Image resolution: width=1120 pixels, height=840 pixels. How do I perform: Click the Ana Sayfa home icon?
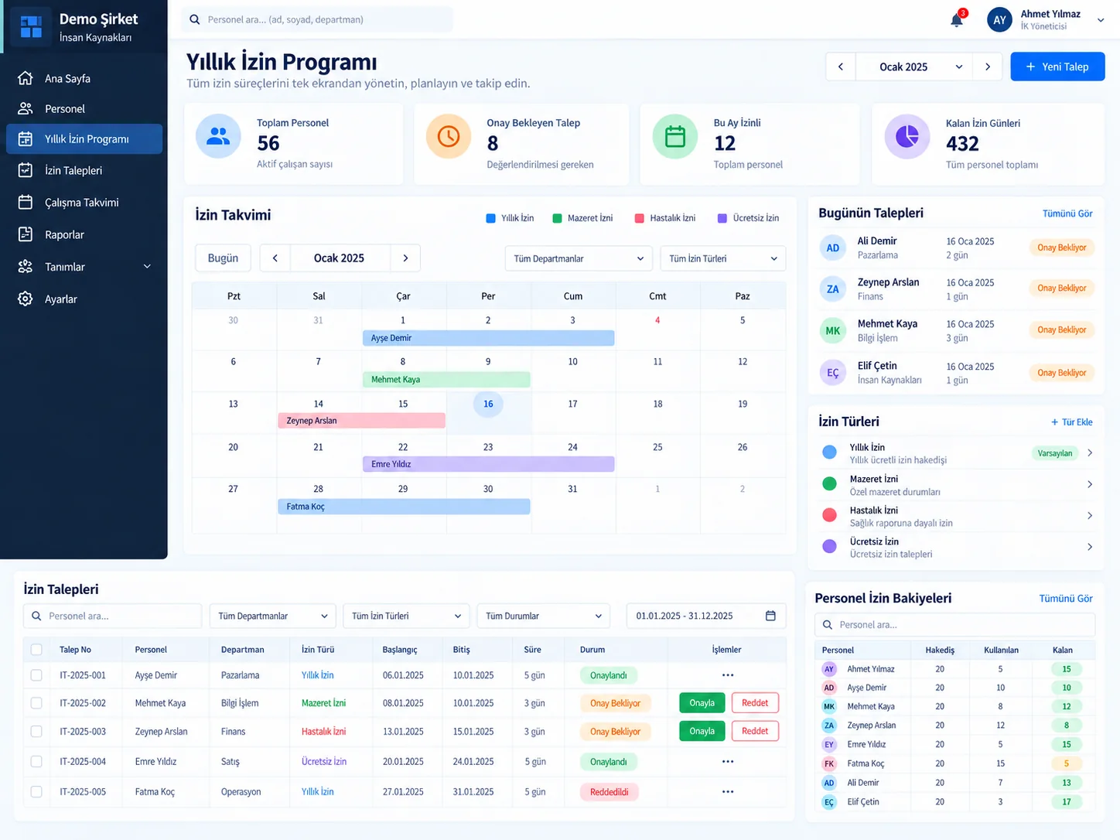pos(26,78)
